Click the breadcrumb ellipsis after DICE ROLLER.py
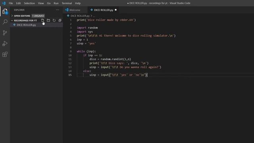The width and height of the screenshot is (254, 143). pyautogui.click(x=94, y=16)
